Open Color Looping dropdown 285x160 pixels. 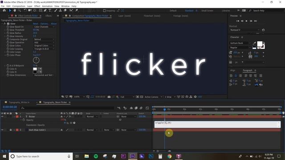point(44,49)
